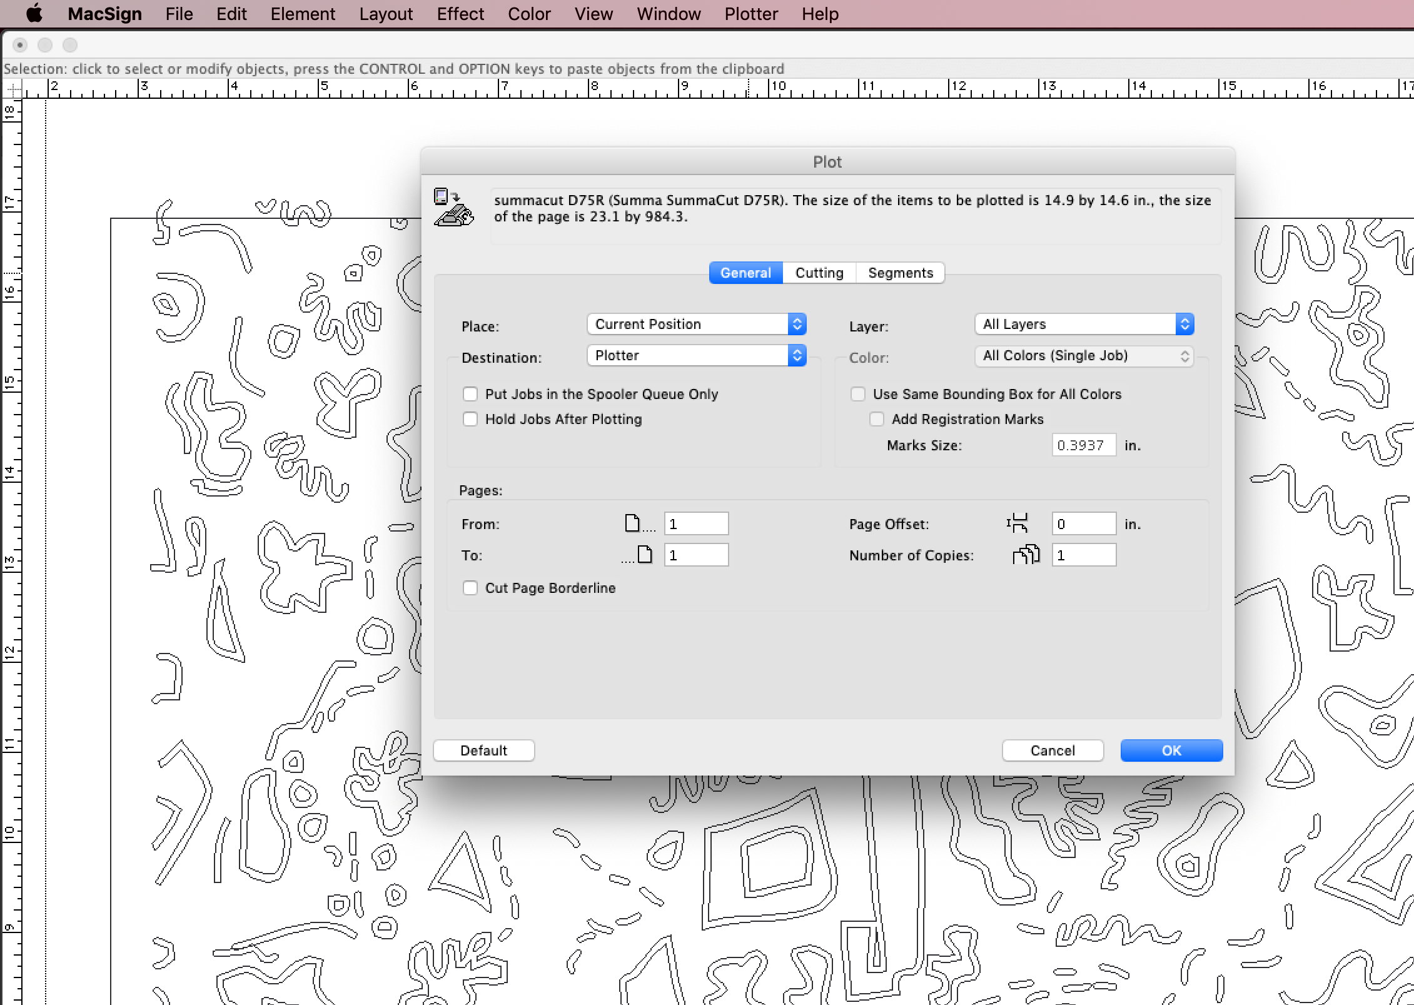The width and height of the screenshot is (1414, 1005).
Task: Open the Edit menu
Action: tap(231, 14)
